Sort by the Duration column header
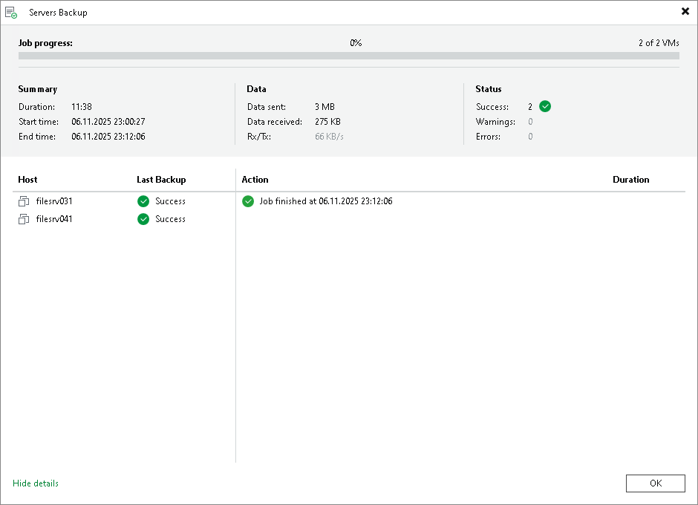698x505 pixels. pyautogui.click(x=630, y=180)
